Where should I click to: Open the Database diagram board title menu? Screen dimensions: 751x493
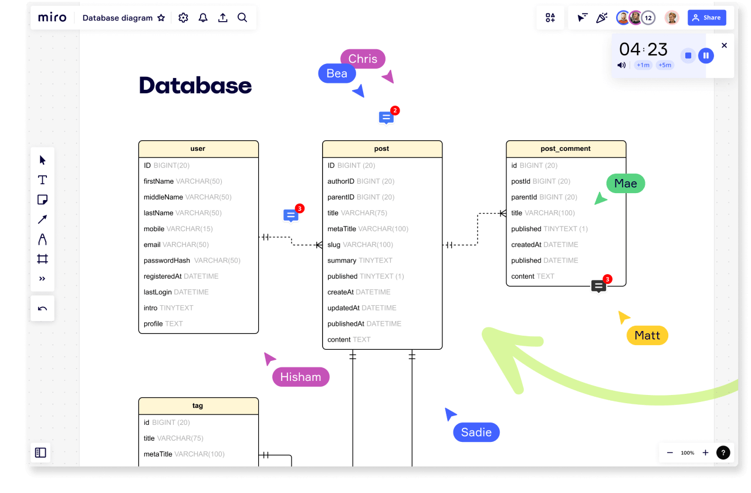[x=117, y=18]
